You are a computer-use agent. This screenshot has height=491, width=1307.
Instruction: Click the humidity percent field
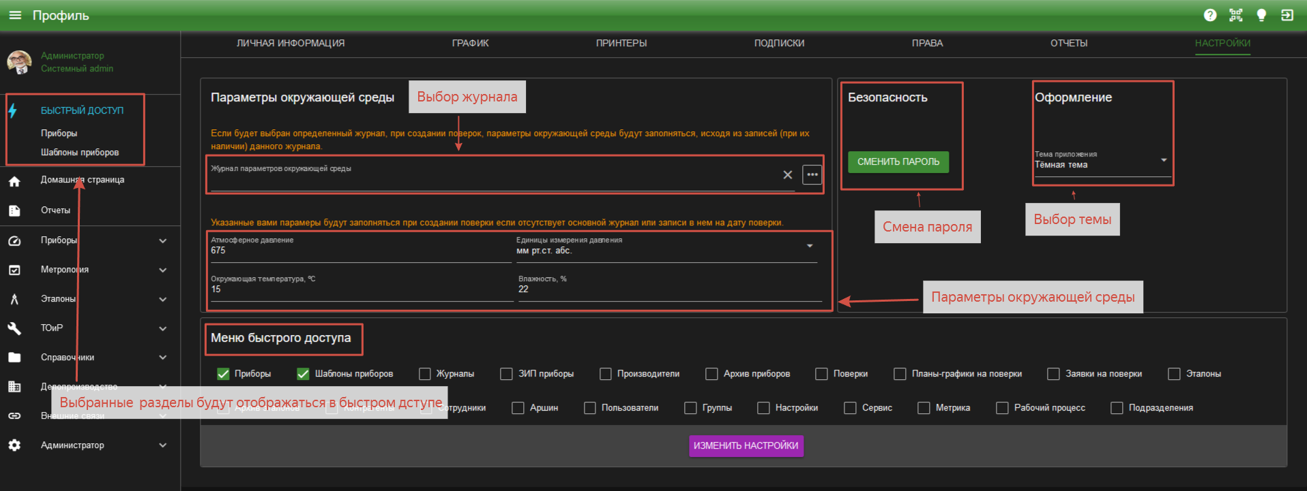point(670,288)
